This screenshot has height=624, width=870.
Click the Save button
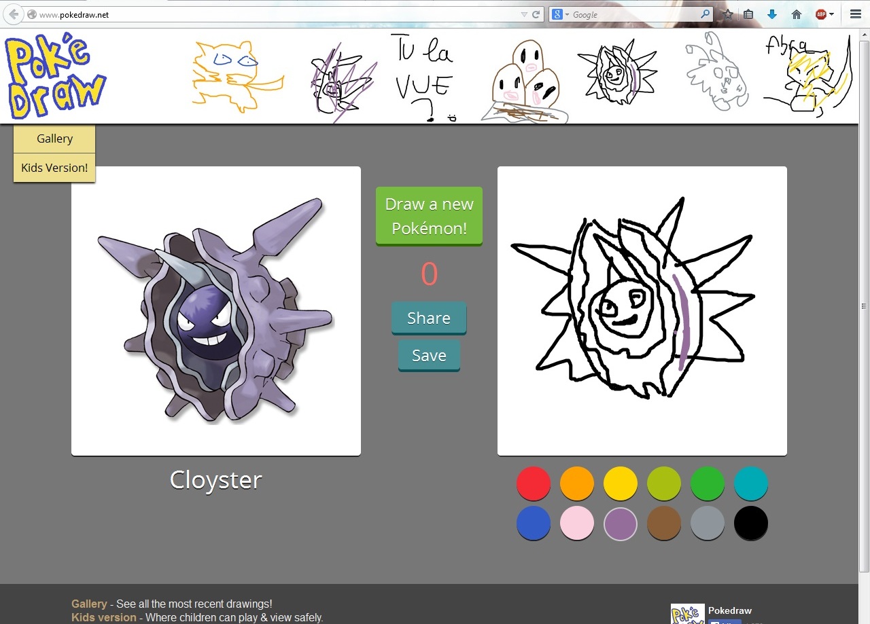(429, 356)
